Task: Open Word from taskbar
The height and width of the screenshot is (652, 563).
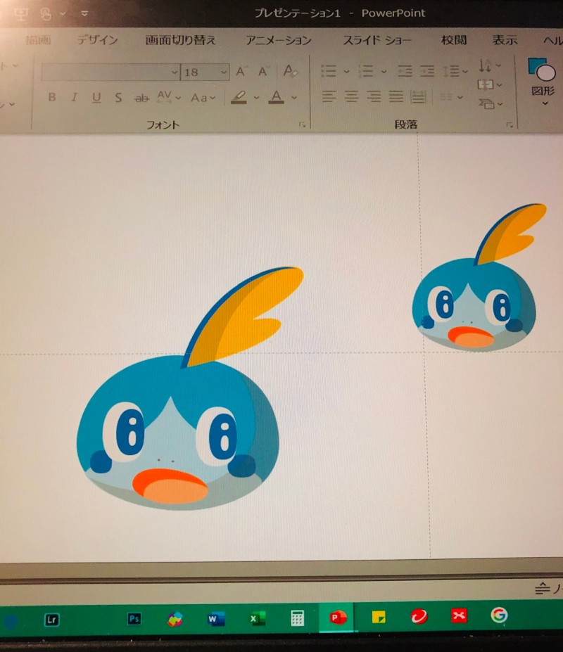Action: [216, 619]
